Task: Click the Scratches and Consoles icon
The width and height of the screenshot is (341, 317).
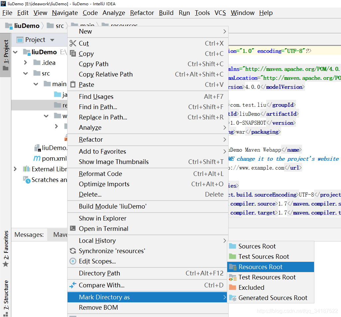Action: pos(27,180)
